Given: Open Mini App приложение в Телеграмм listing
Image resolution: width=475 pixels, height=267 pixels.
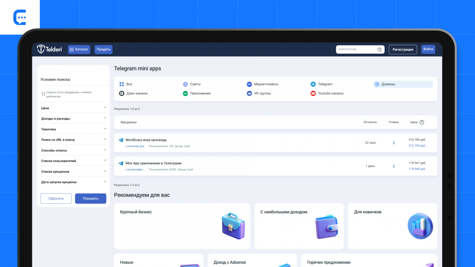Looking at the screenshot, I should (x=153, y=163).
